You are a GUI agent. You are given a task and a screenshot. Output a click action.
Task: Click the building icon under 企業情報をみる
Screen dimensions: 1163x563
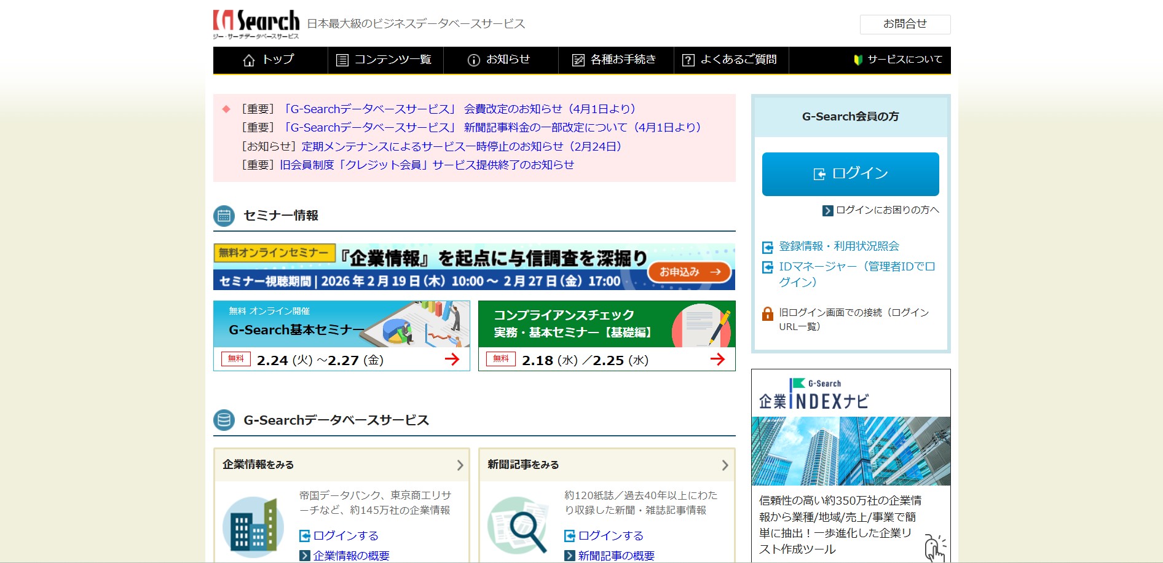(x=253, y=527)
